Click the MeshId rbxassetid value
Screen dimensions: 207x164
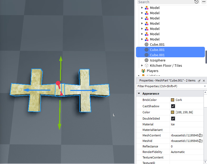[185, 141]
